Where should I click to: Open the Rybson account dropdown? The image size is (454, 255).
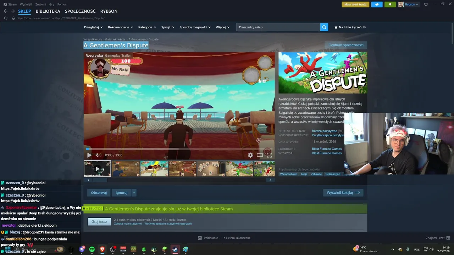[x=411, y=4]
